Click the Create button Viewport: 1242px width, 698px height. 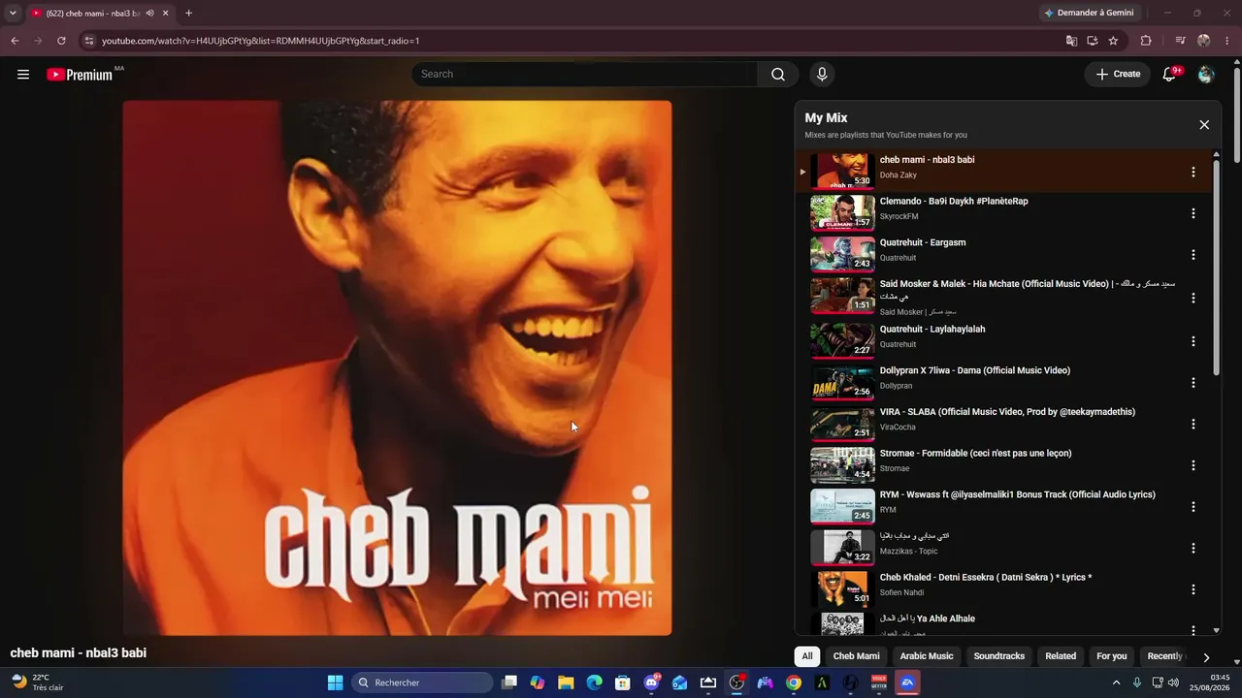pyautogui.click(x=1118, y=75)
